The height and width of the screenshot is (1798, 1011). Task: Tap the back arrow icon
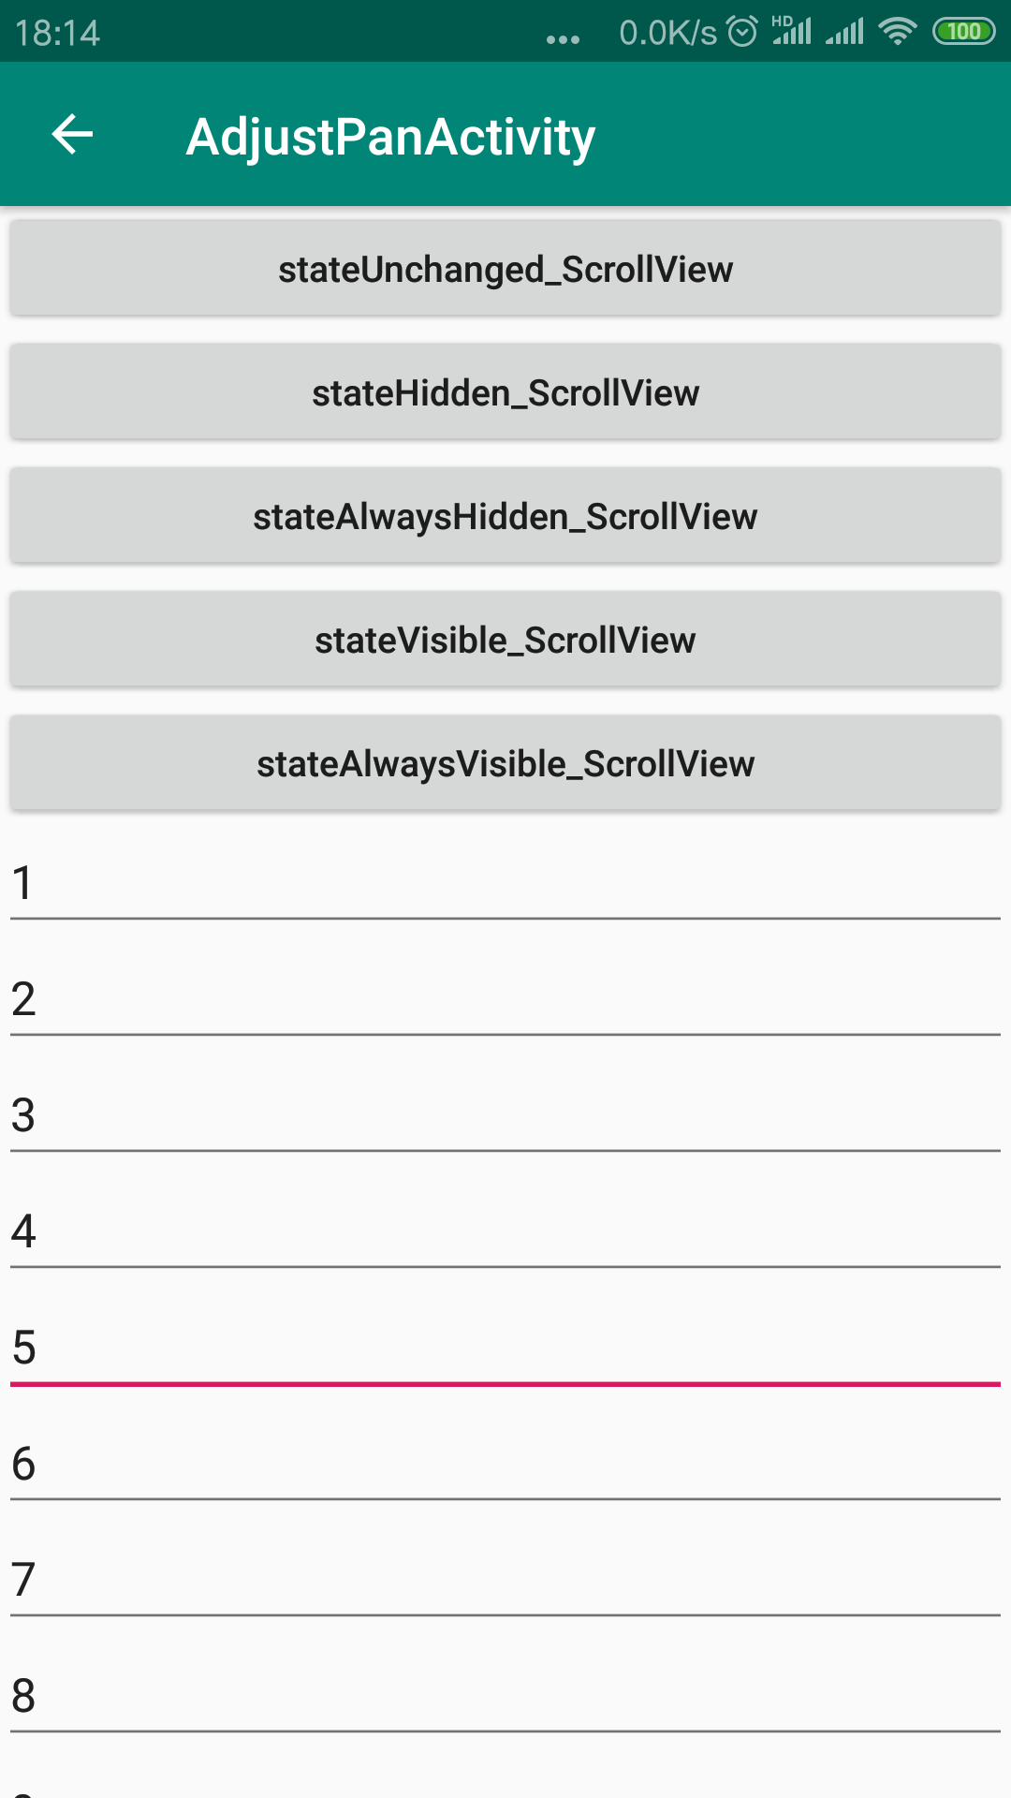click(72, 135)
